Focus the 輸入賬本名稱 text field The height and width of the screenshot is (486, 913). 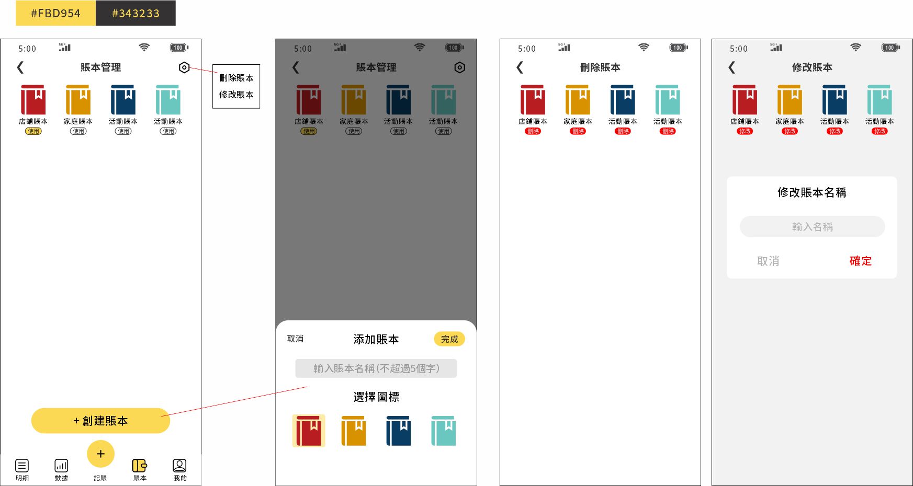point(376,368)
